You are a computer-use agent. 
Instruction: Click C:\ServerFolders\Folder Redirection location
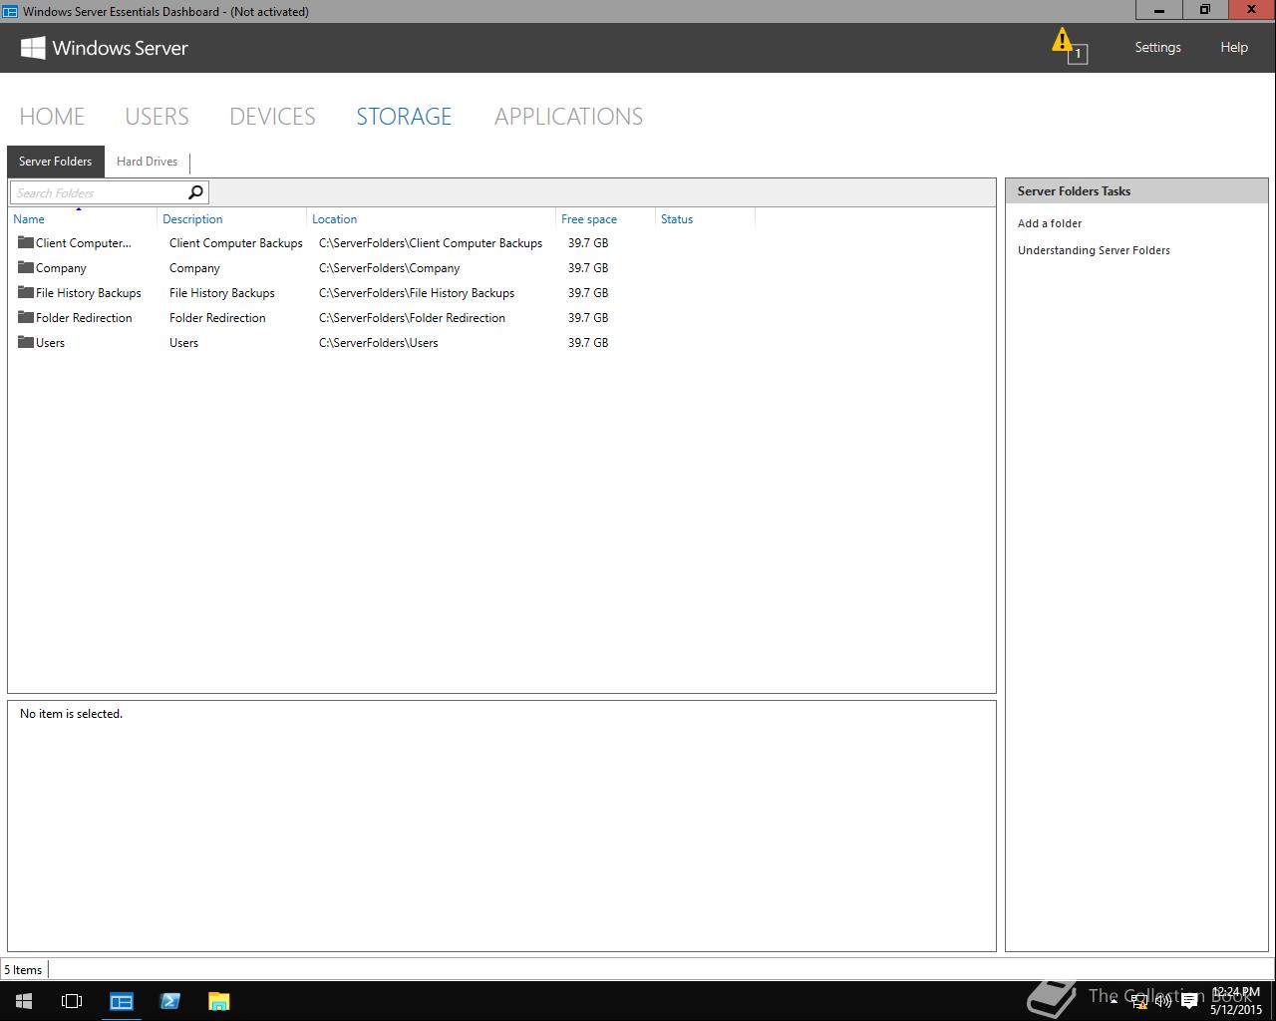point(413,318)
